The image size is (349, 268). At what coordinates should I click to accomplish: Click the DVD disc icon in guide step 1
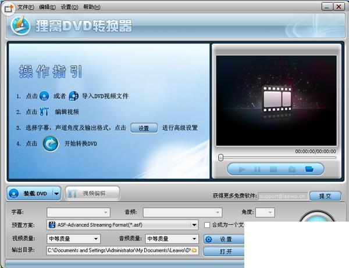pyautogui.click(x=44, y=96)
